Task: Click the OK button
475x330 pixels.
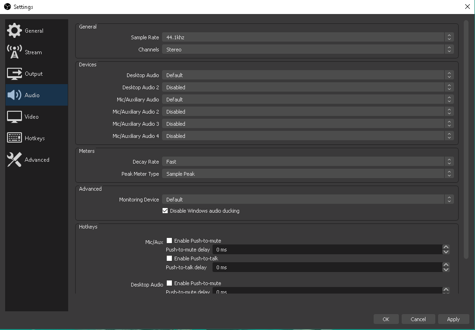Action: [x=386, y=319]
